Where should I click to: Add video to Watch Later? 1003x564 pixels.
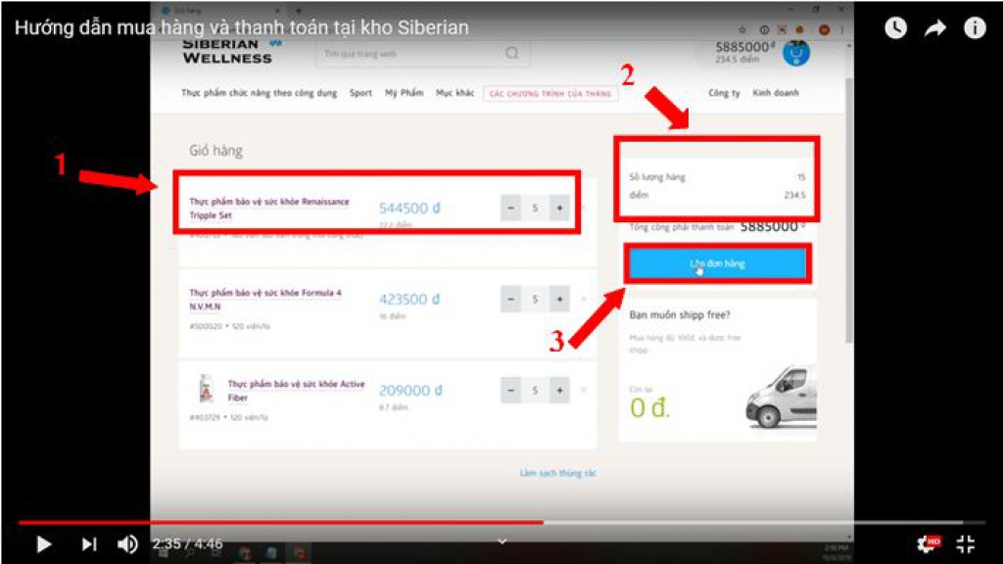[895, 28]
